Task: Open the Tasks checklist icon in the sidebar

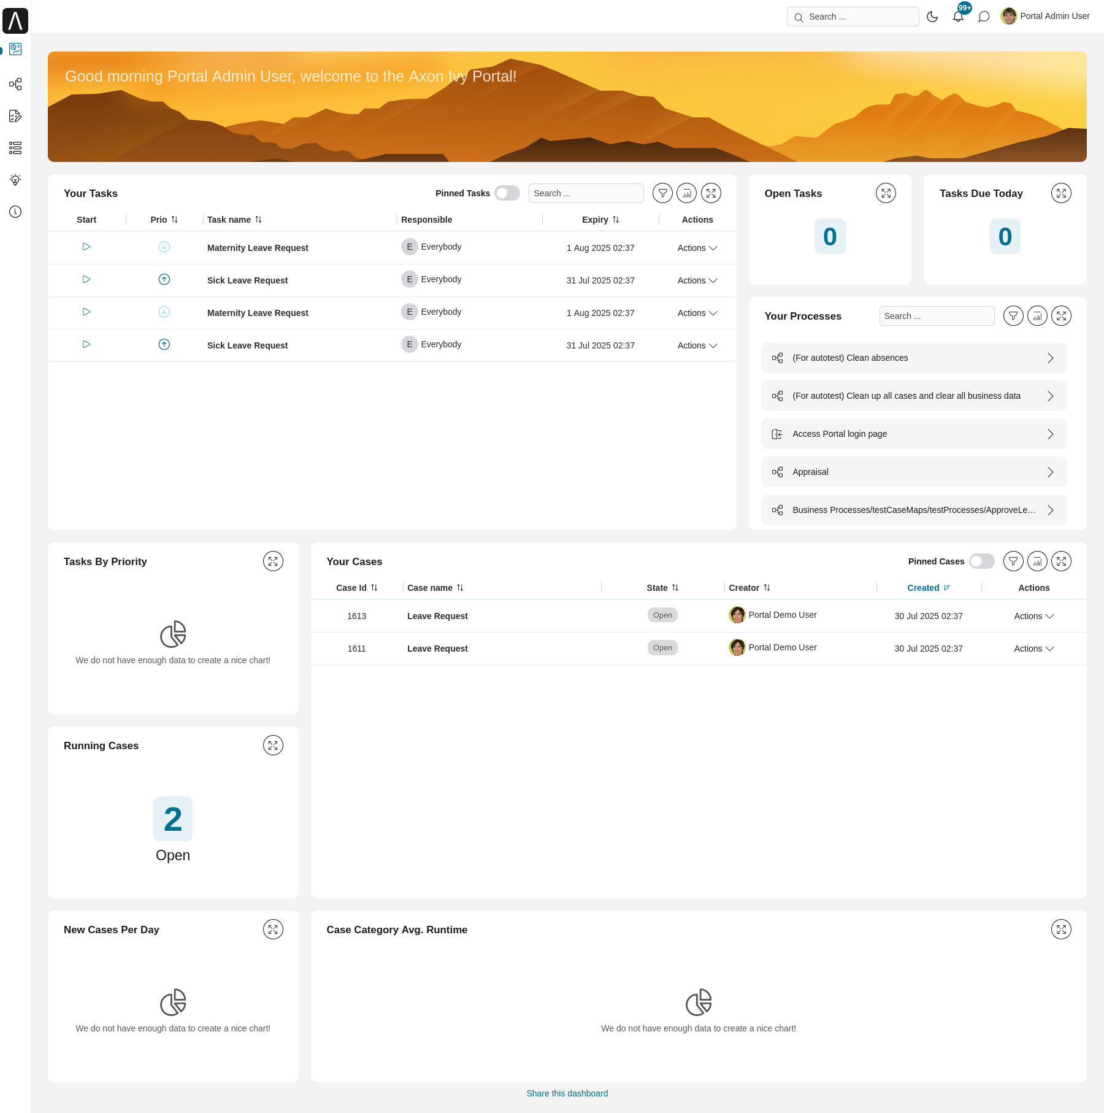Action: 15,116
